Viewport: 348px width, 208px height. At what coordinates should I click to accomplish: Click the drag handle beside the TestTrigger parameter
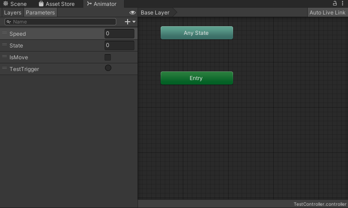coord(5,69)
